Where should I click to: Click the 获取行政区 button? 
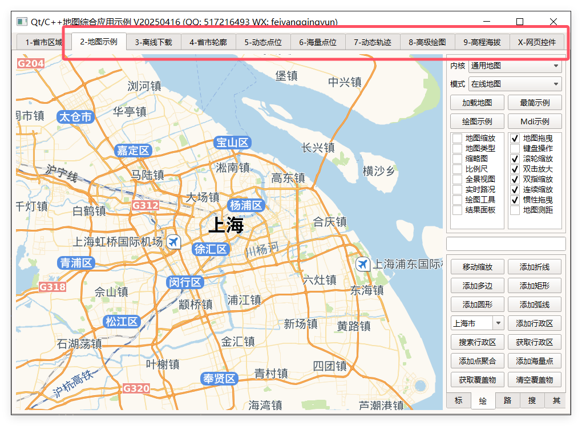point(535,342)
